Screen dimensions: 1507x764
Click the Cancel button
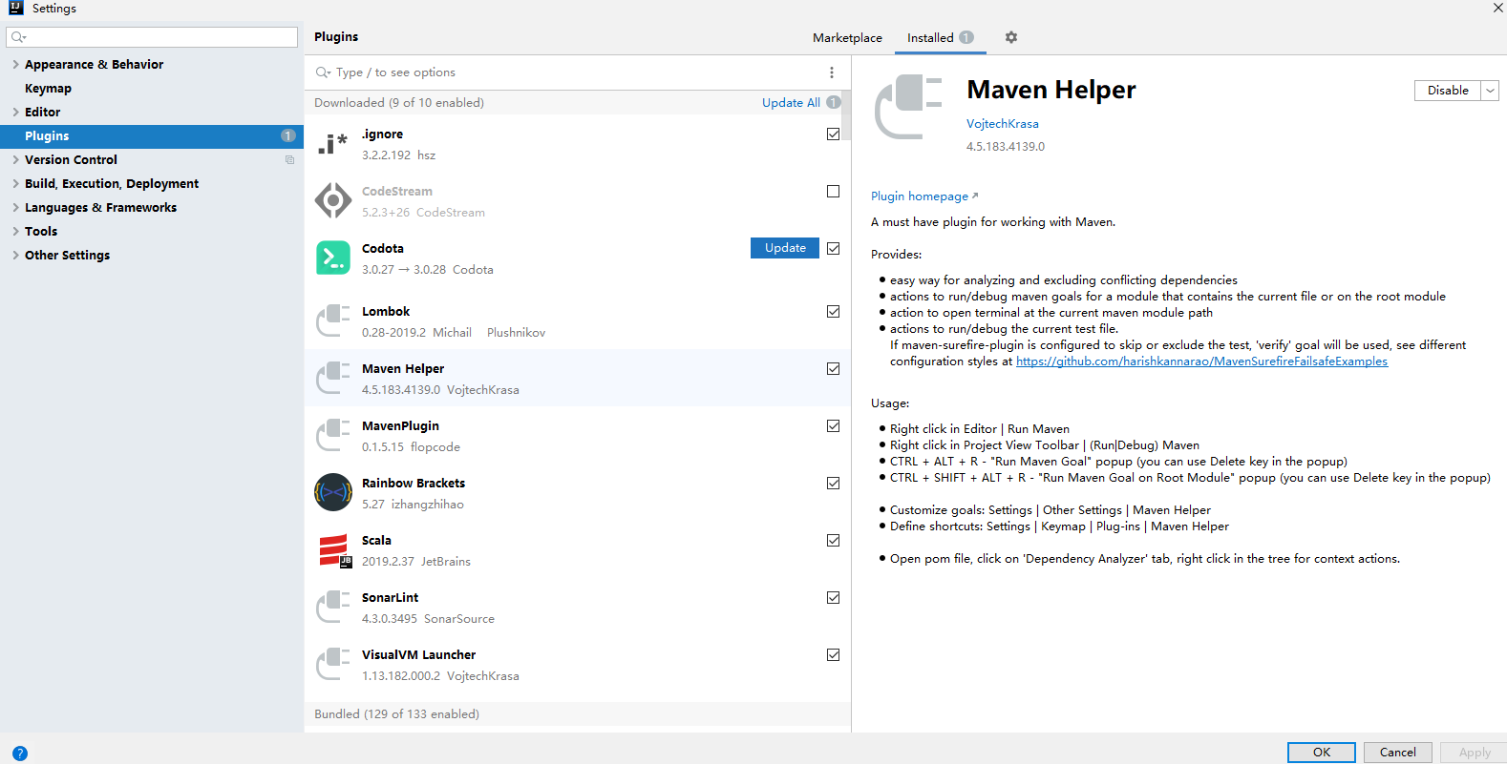1398,753
